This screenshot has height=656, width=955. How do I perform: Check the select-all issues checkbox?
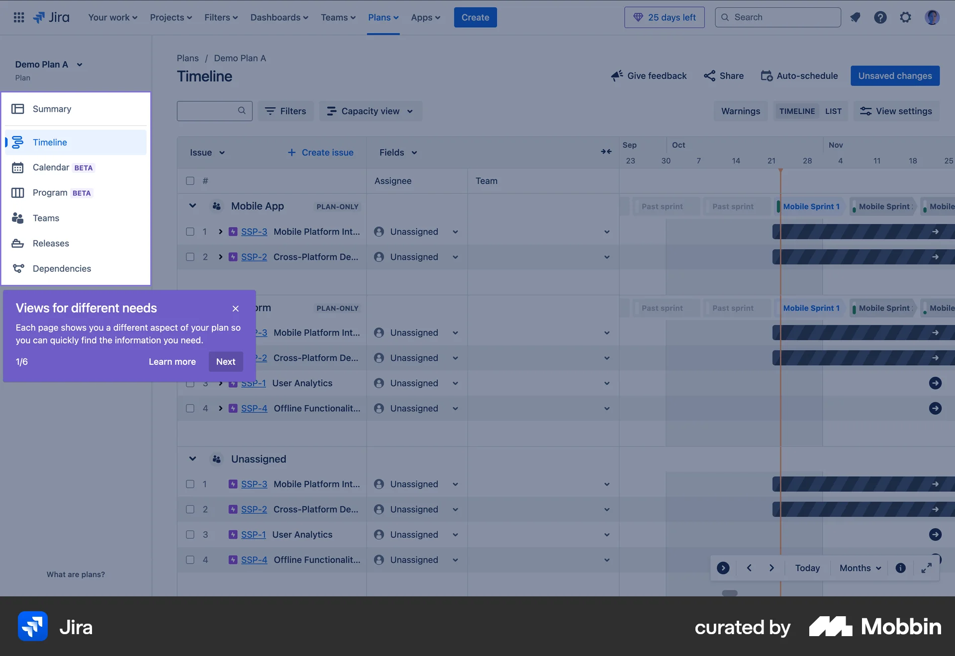(x=190, y=181)
